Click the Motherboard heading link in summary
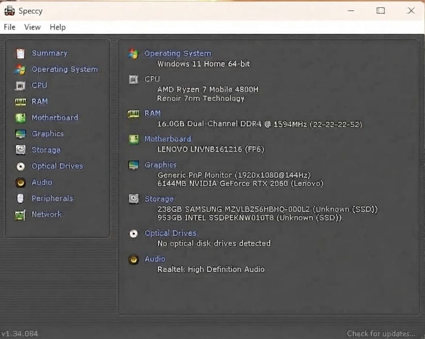 (x=168, y=139)
